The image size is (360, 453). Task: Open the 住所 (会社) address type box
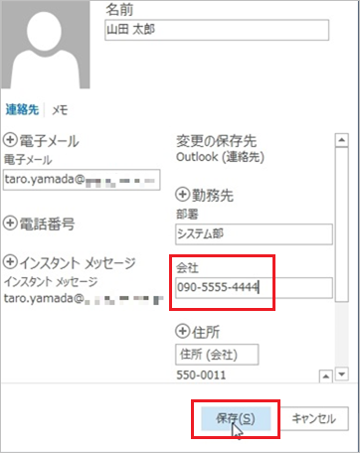pos(217,355)
